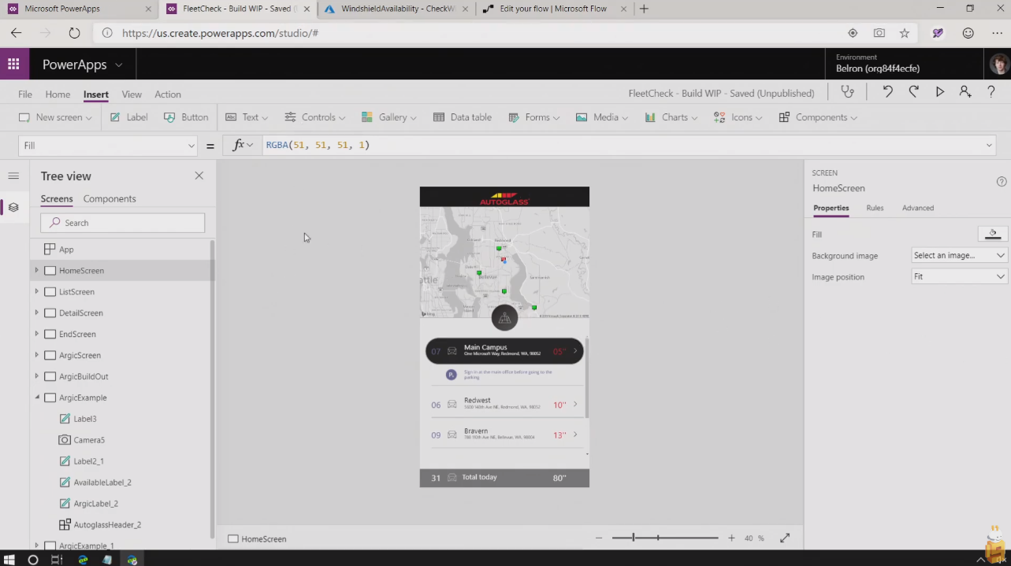Open the Forms dropdown
Image resolution: width=1011 pixels, height=566 pixels.
(533, 117)
